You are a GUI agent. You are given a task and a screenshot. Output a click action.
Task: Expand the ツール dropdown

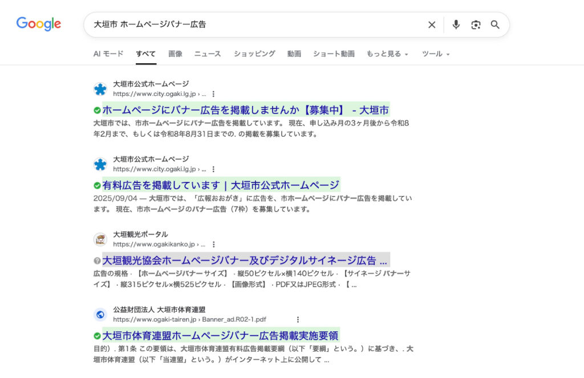436,54
